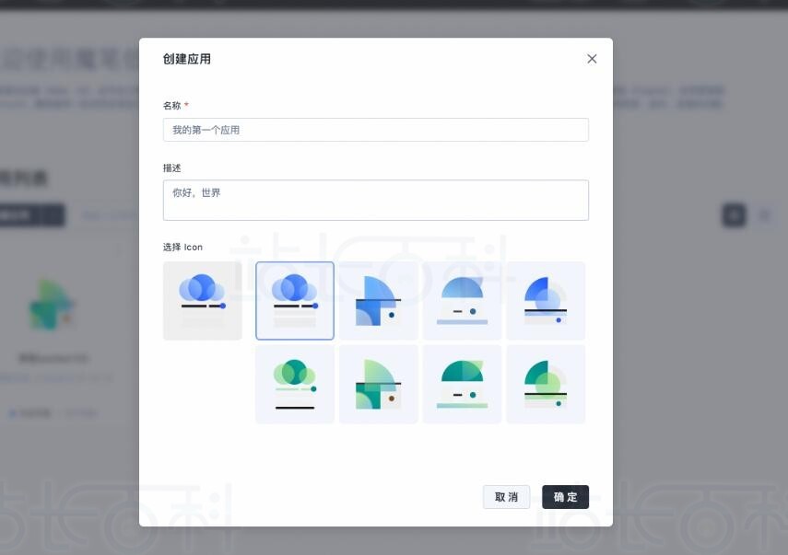
Task: Click the dark grid-view toggle in the background toolbar
Action: click(x=733, y=214)
